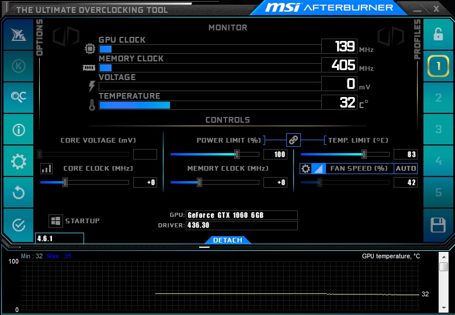Click the memory module icon
This screenshot has width=455, height=315.
point(89,68)
